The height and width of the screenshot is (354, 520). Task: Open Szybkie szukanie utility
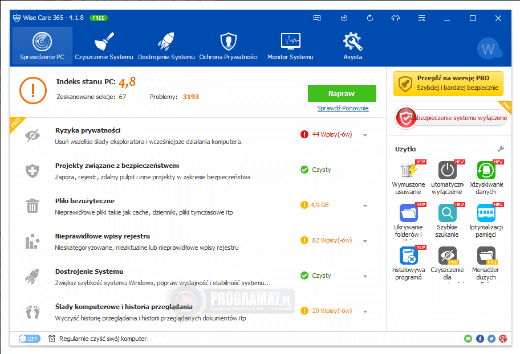(x=447, y=221)
